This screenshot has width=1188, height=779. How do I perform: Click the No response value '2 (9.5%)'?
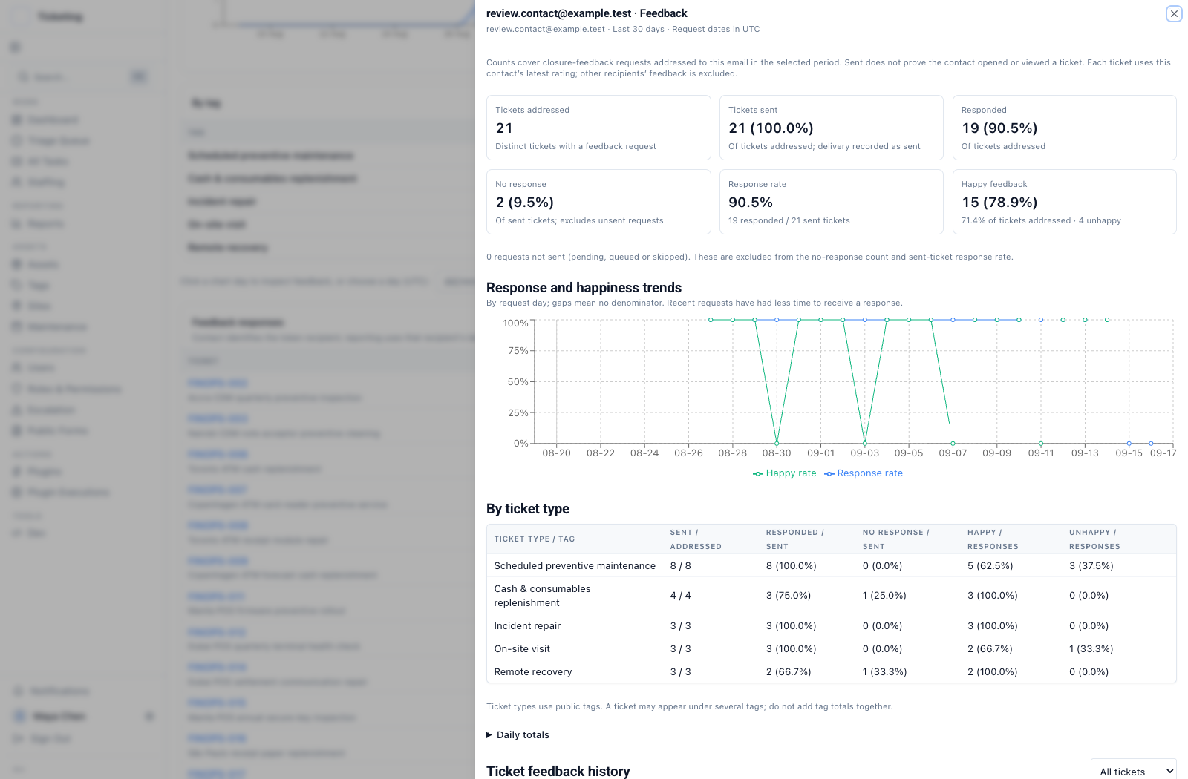click(525, 203)
